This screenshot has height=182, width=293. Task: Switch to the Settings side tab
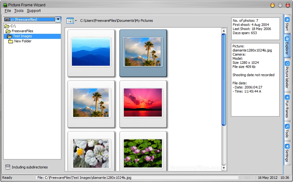pyautogui.click(x=287, y=153)
